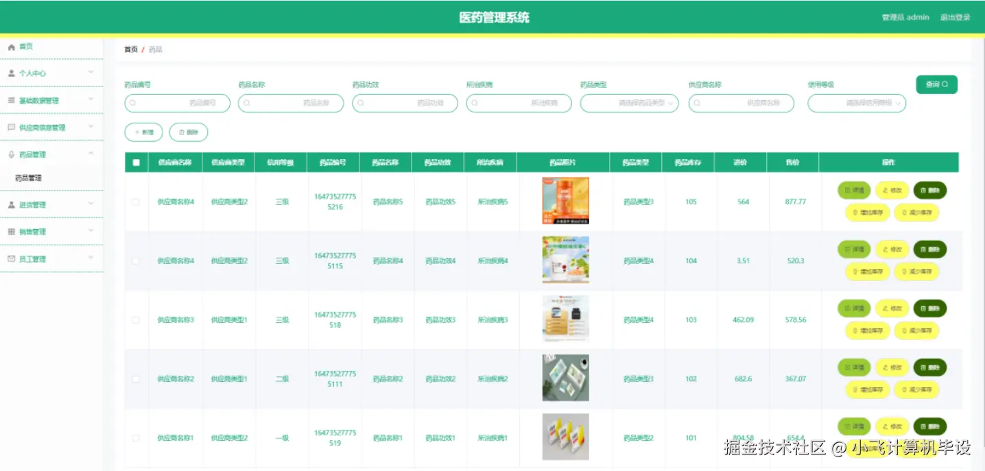This screenshot has width=985, height=471.
Task: Open 详情 for the 药品名称5 row
Action: tap(854, 191)
